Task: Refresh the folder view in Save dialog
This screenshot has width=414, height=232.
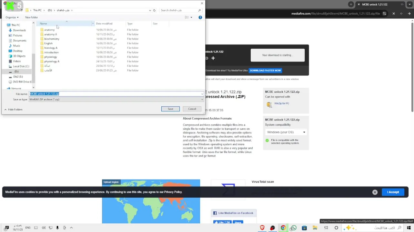Action: pos(154,10)
